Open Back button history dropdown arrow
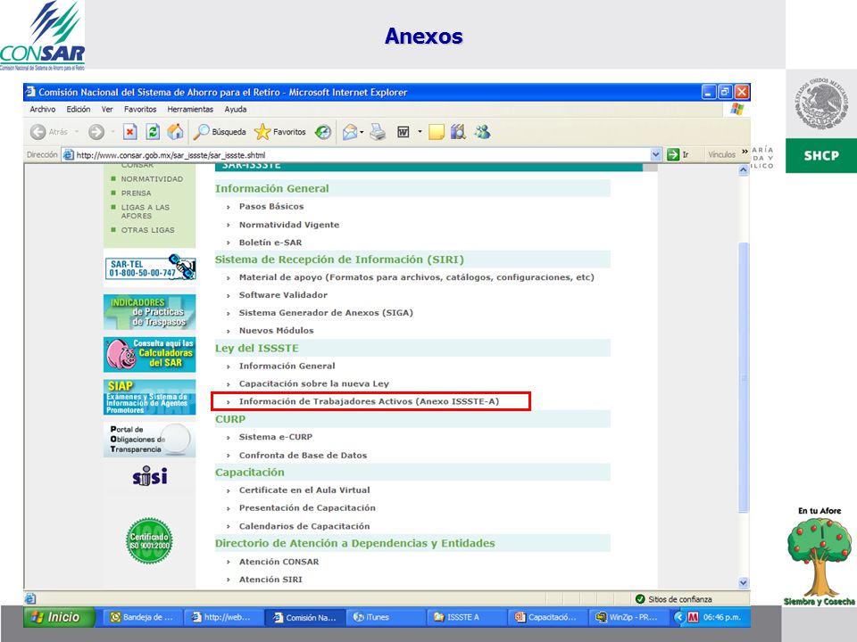The height and width of the screenshot is (642, 857). [x=77, y=132]
